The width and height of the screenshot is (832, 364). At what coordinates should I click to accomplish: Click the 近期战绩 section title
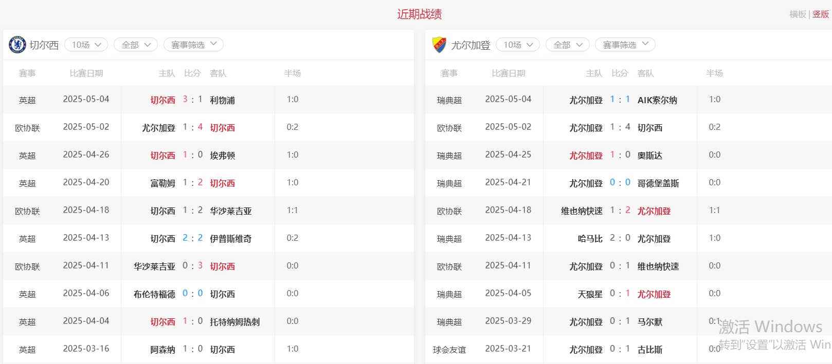pos(419,14)
